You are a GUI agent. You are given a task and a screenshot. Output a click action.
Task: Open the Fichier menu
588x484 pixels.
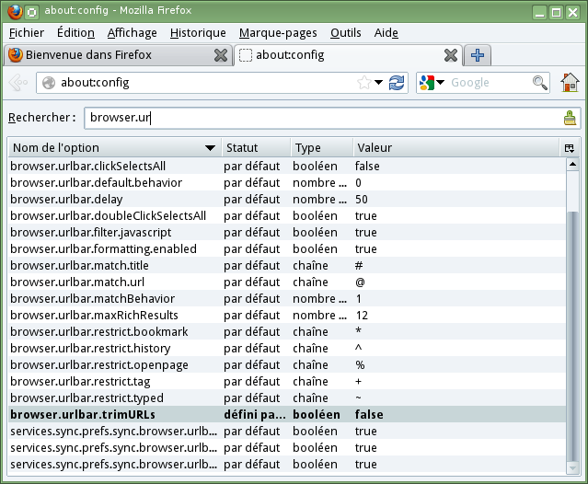(27, 33)
